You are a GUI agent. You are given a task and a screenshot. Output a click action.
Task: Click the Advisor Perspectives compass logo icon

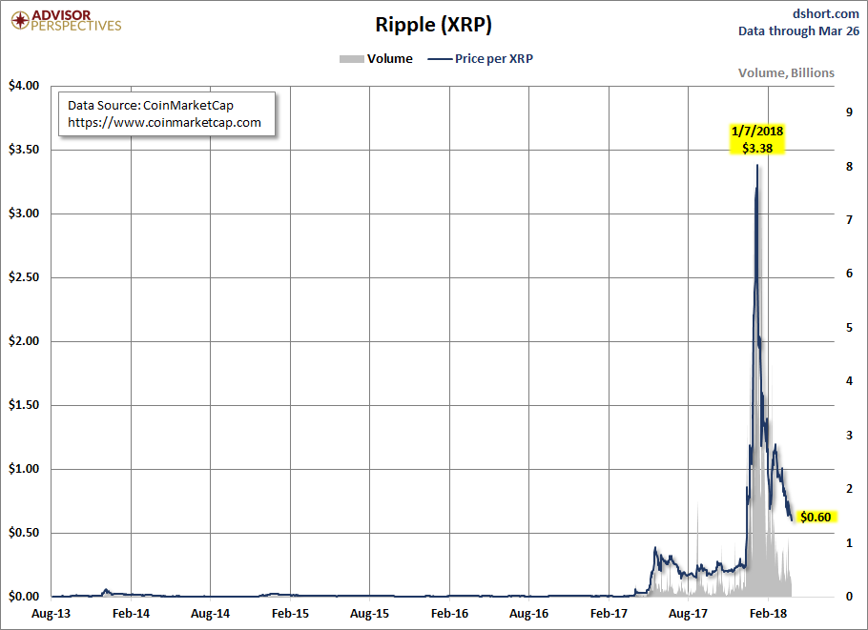tap(20, 20)
